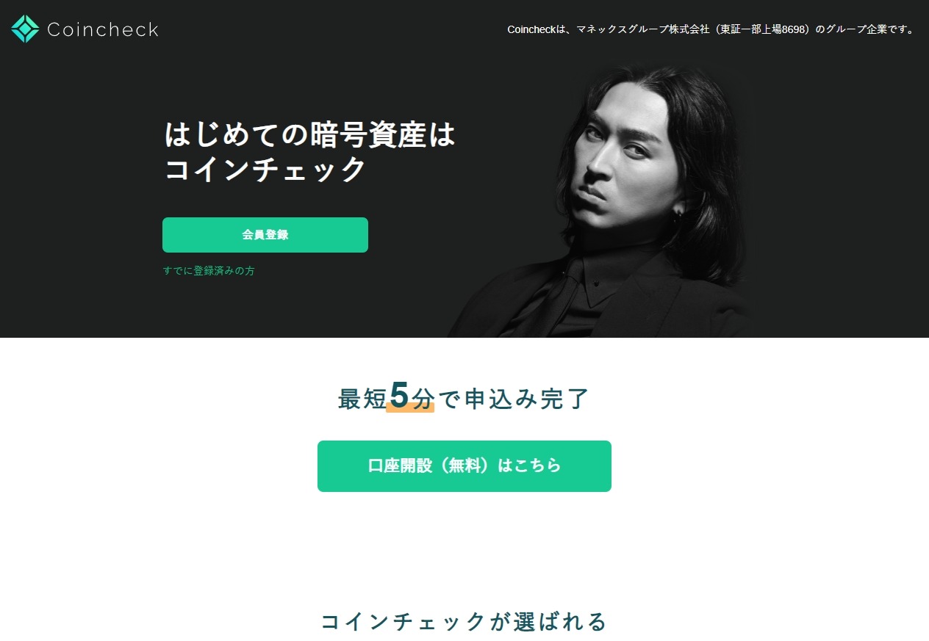Click the black-and-white portrait hero photo
Viewport: 929px width, 641px height.
click(599, 202)
